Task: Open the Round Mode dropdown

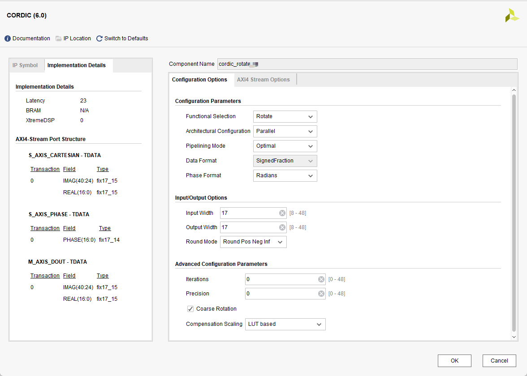Action: [x=254, y=242]
